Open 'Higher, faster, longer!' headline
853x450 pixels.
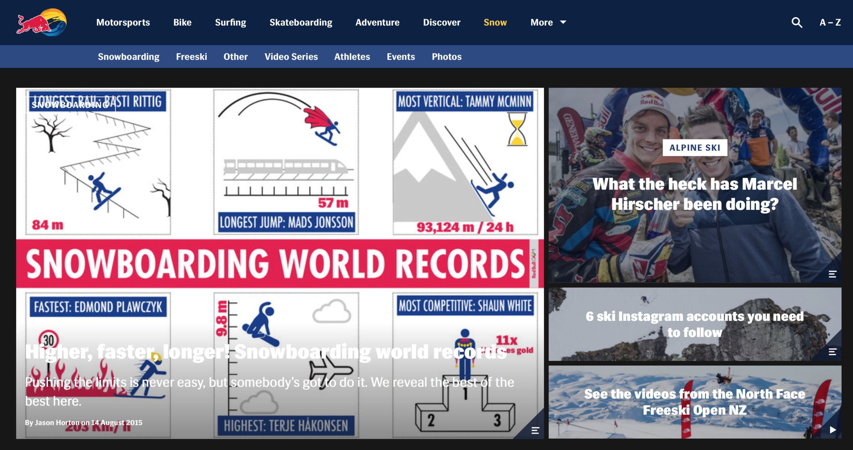pos(265,352)
